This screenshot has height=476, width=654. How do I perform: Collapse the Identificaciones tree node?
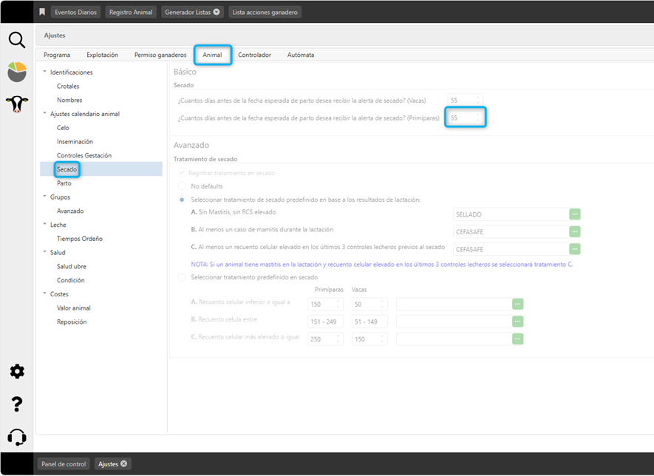click(x=44, y=72)
